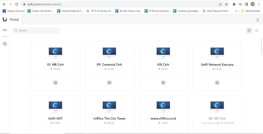Screen dimensions: 263x134
Task: Click the access point icon under 09. Centenial Ctrlr
Action: 109,82
